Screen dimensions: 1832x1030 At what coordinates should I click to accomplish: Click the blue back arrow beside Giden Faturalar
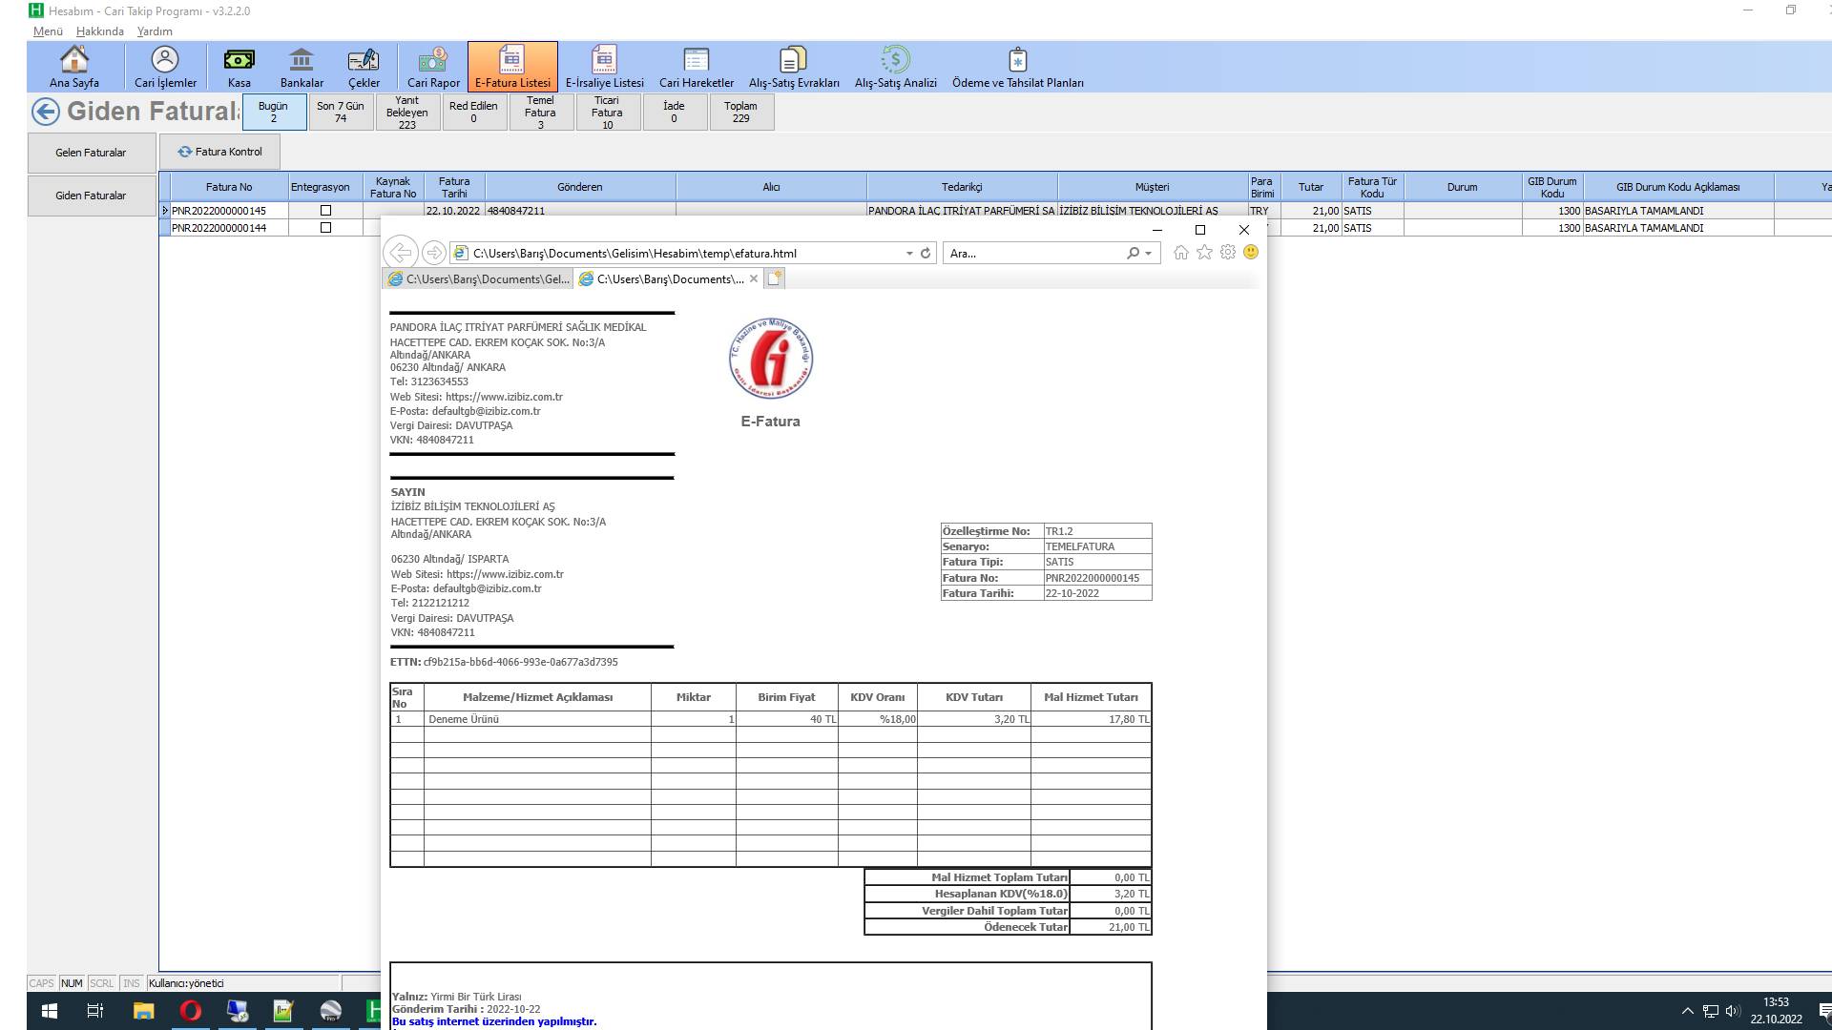pos(46,112)
